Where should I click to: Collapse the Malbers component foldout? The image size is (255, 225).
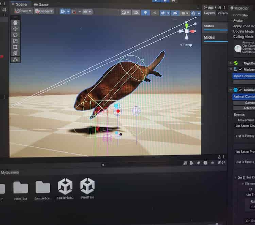coord(231,70)
